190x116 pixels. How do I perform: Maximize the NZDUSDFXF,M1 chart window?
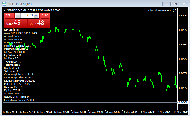(x=175, y=4)
